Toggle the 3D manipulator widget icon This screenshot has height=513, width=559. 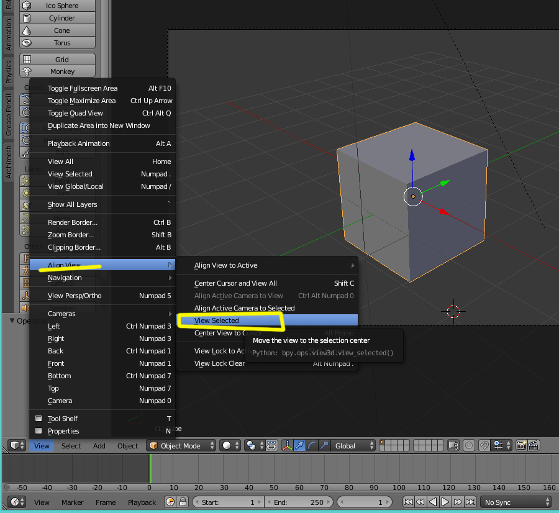(x=288, y=446)
